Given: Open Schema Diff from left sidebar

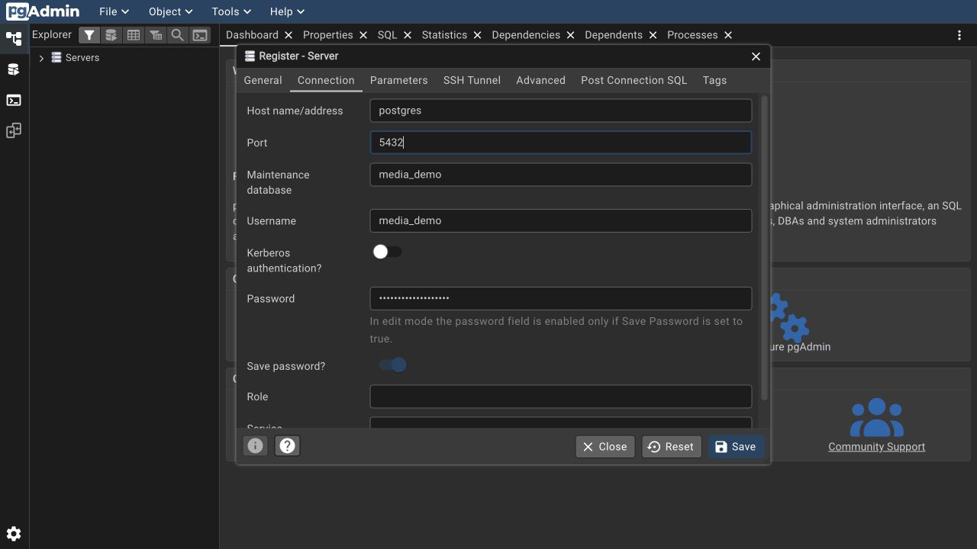Looking at the screenshot, I should coord(14,130).
